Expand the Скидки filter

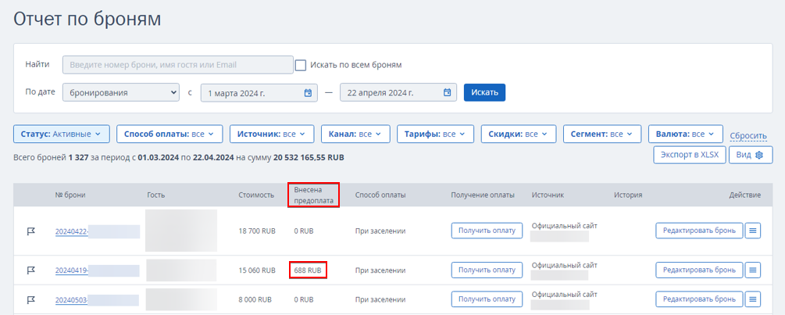pyautogui.click(x=518, y=134)
